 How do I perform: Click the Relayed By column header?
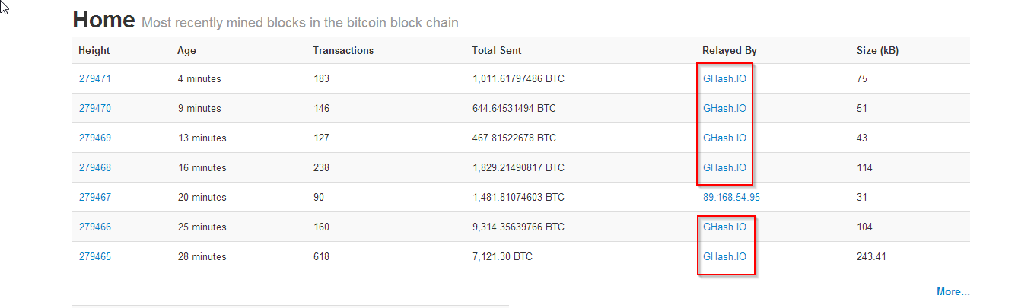point(730,50)
